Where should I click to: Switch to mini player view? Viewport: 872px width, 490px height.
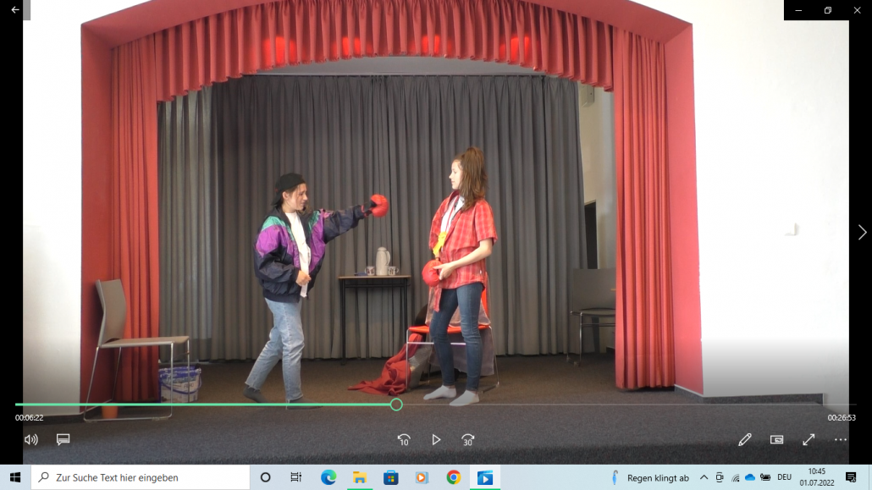click(776, 439)
